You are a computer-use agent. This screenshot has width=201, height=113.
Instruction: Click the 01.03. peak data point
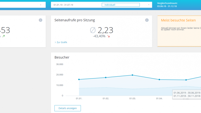coord(132,75)
